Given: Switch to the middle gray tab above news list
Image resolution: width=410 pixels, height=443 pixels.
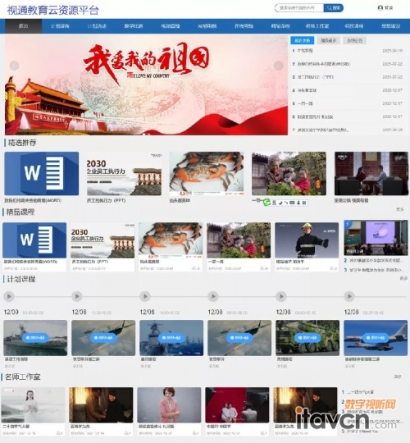Looking at the screenshot, I should pos(328,40).
